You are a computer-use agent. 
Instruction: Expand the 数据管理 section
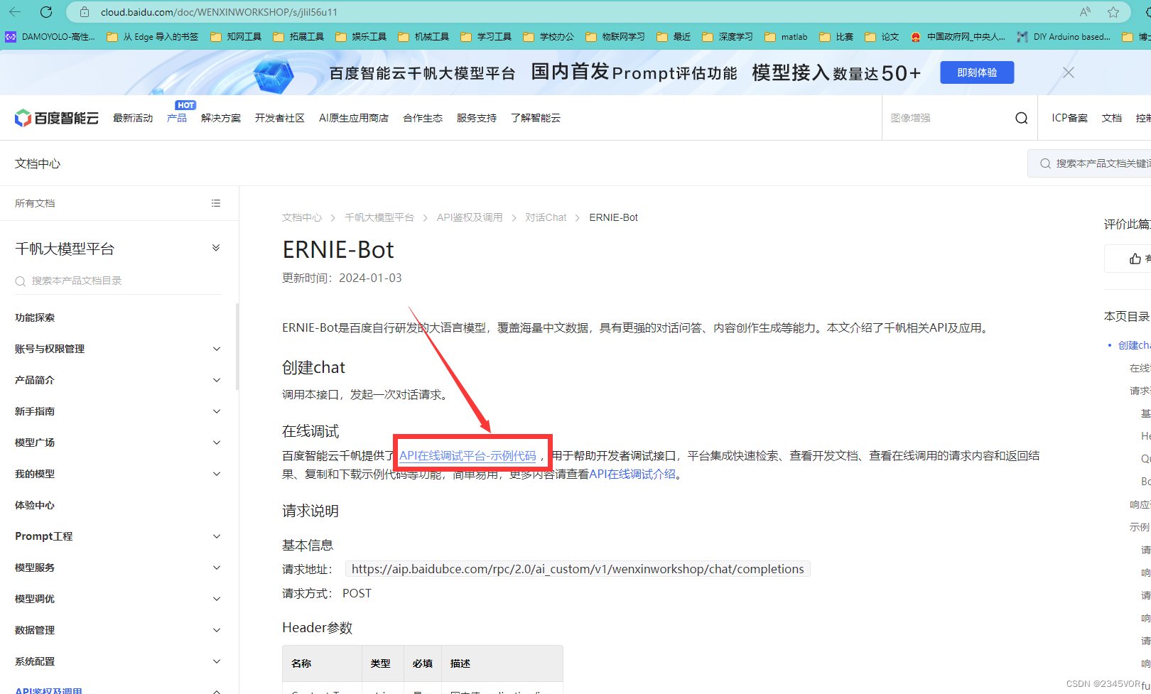(118, 630)
